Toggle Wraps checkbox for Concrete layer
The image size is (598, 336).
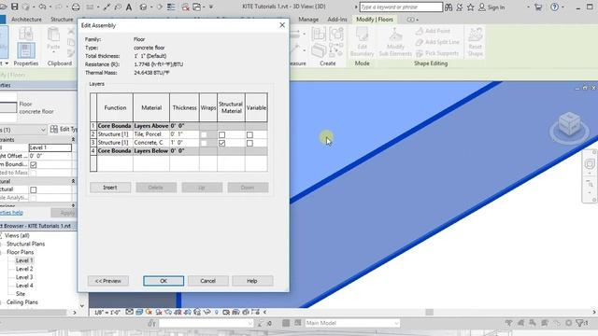point(204,143)
